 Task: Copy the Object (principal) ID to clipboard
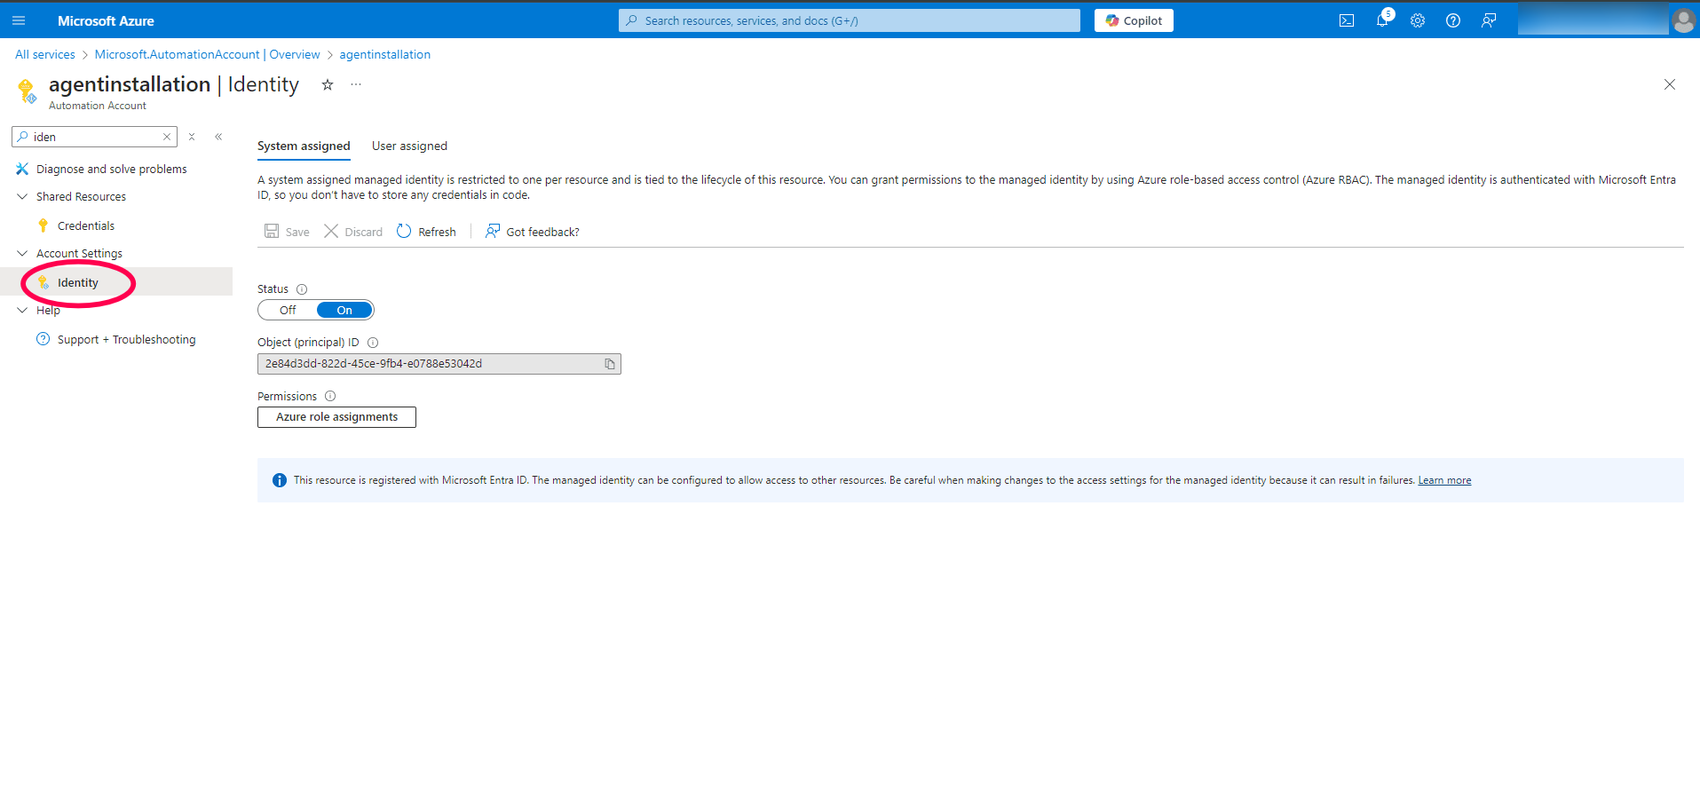pyautogui.click(x=610, y=364)
